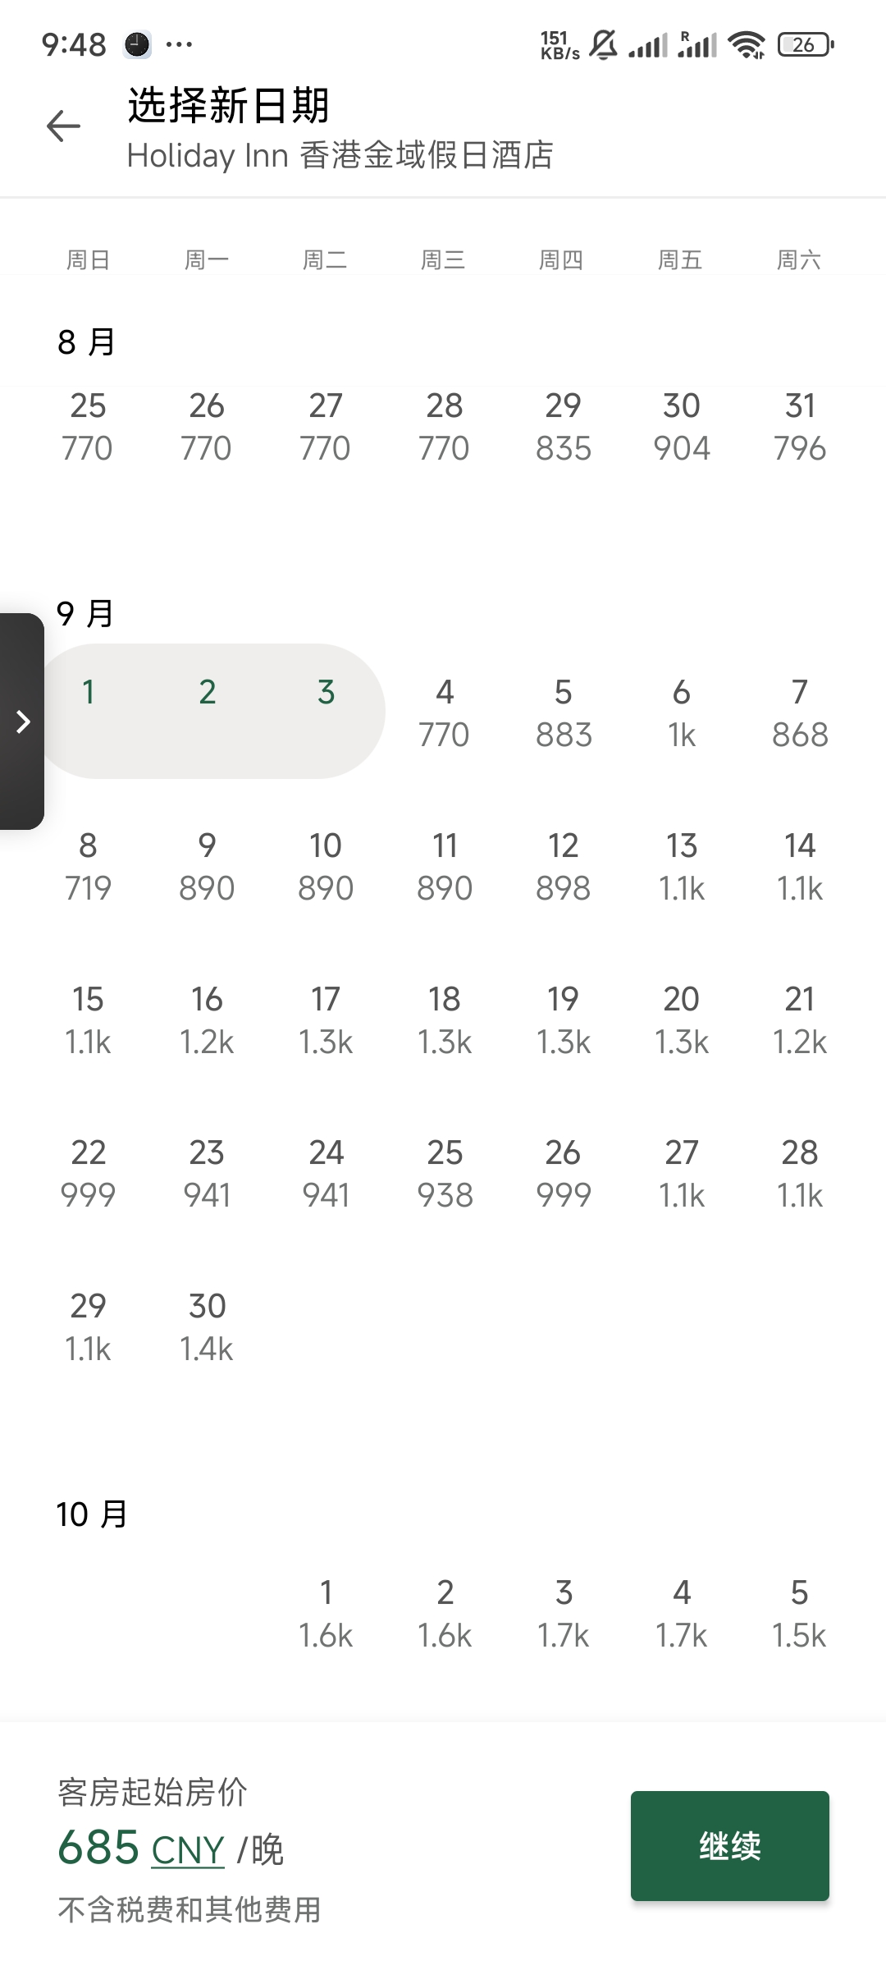
Task: Tap selected date September 3
Action: [x=326, y=692]
